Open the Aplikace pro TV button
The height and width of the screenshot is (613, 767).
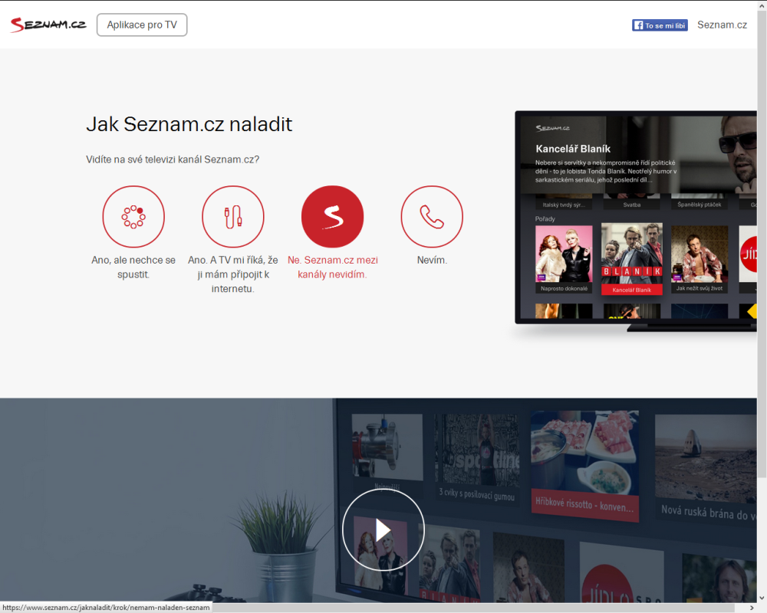[x=142, y=25]
